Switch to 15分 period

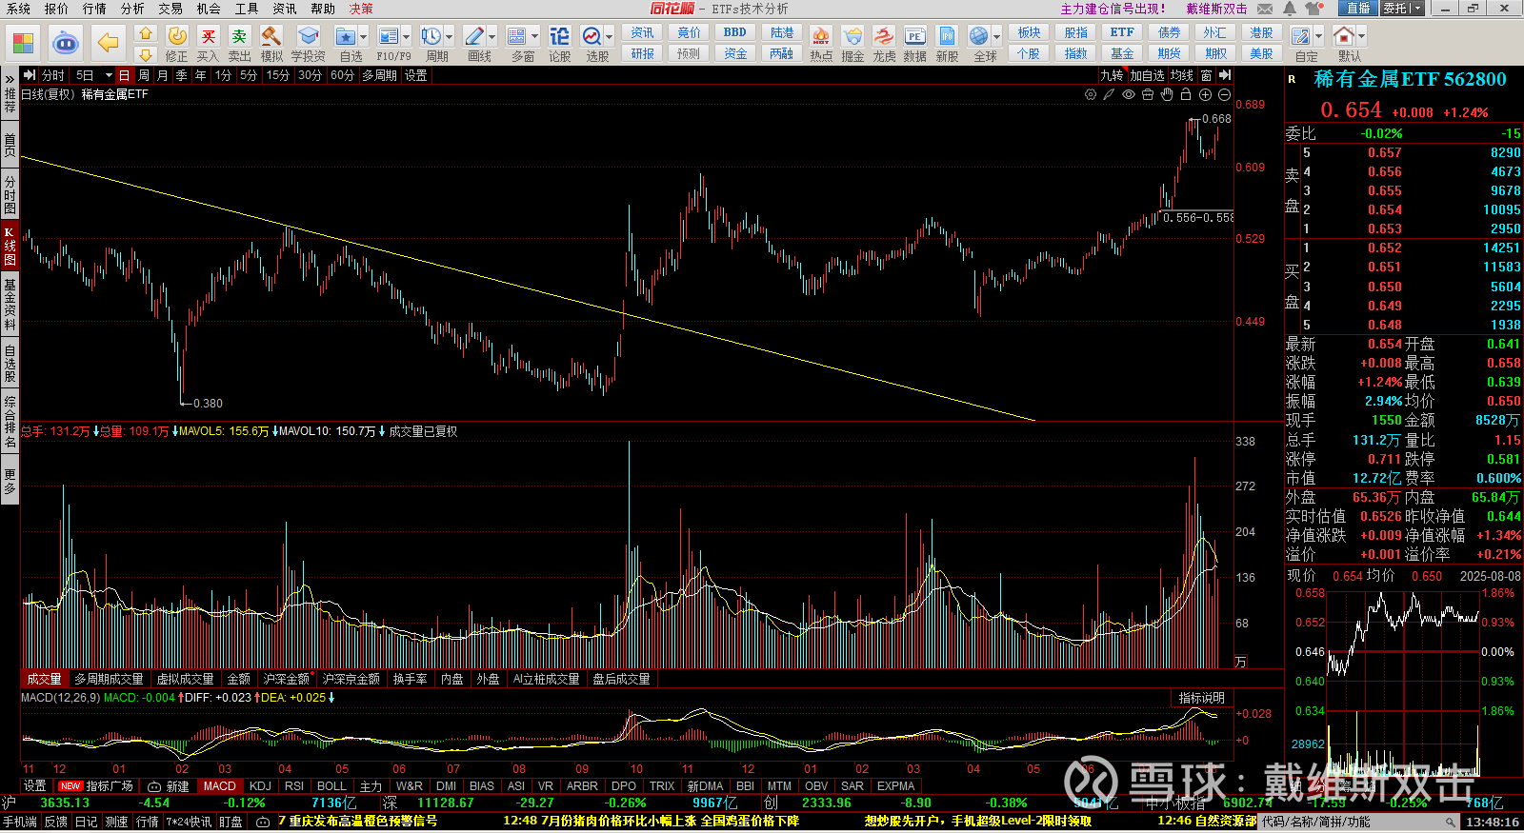pos(277,75)
